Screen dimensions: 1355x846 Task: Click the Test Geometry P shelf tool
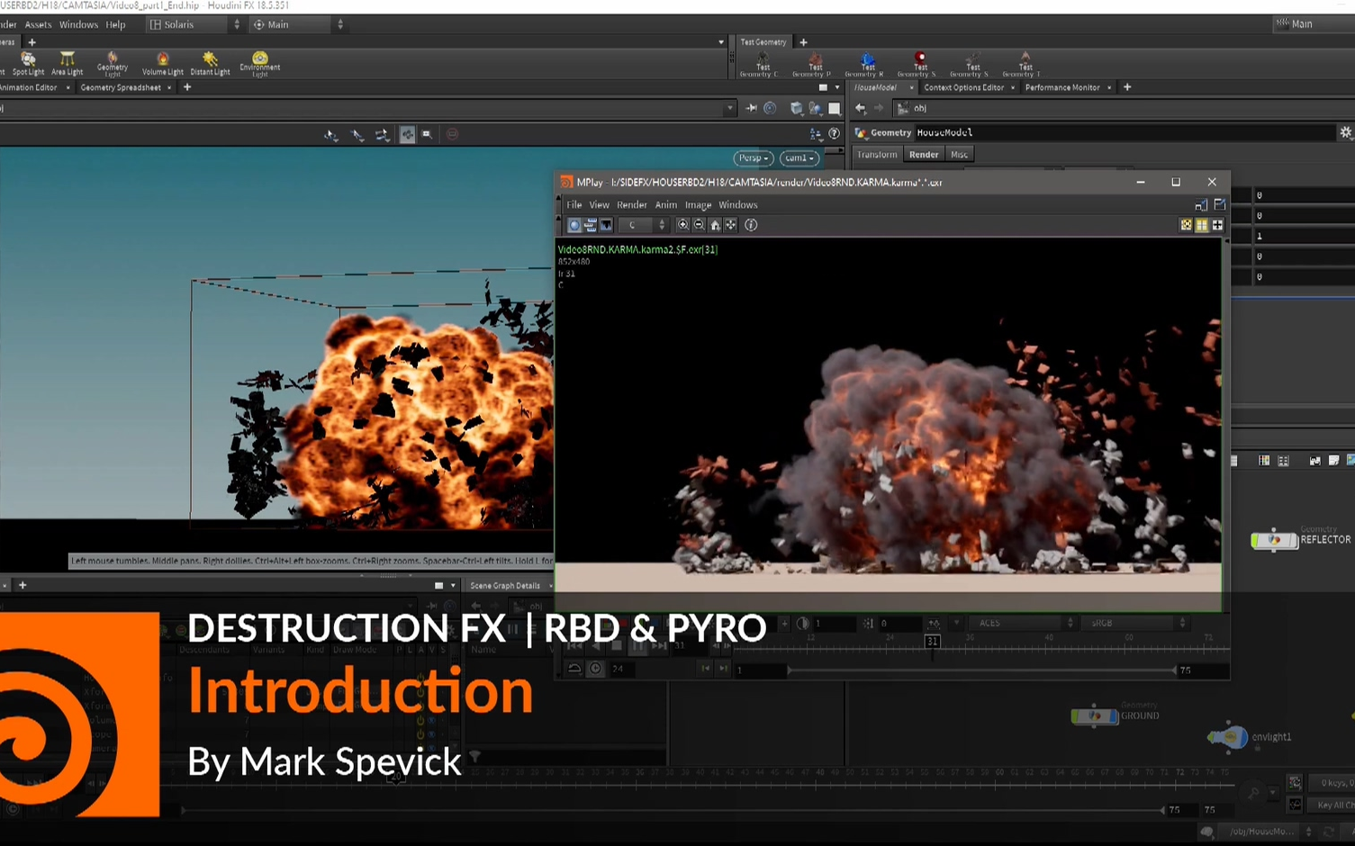pyautogui.click(x=814, y=65)
